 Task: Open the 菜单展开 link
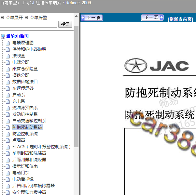coord(14,18)
